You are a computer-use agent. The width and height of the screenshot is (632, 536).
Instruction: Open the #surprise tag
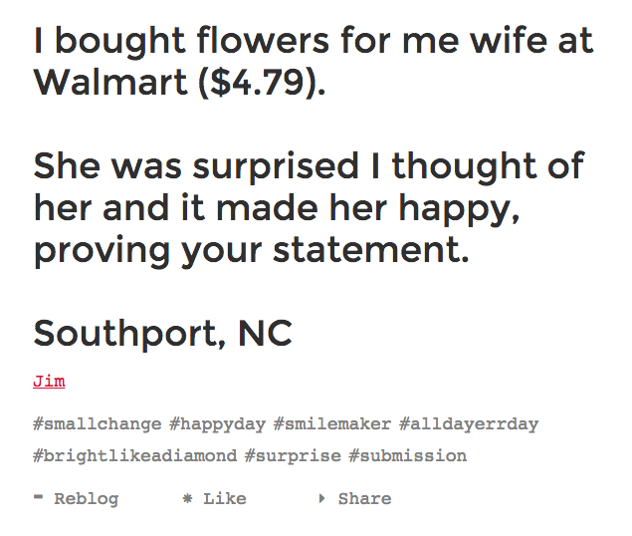(293, 456)
